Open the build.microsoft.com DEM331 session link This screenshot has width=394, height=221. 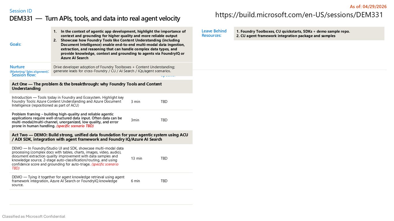pos(299,15)
